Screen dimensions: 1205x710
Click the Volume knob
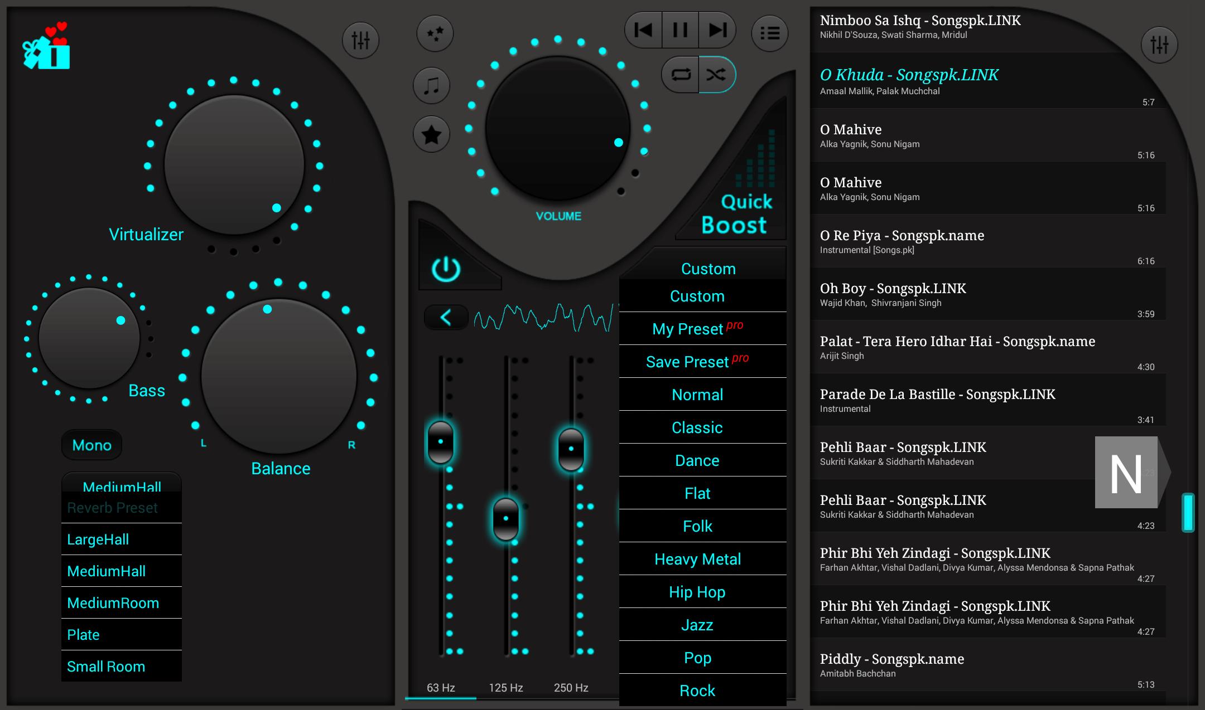(558, 128)
